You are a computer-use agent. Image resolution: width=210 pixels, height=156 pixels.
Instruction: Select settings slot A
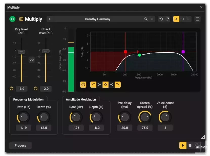pos(176,19)
